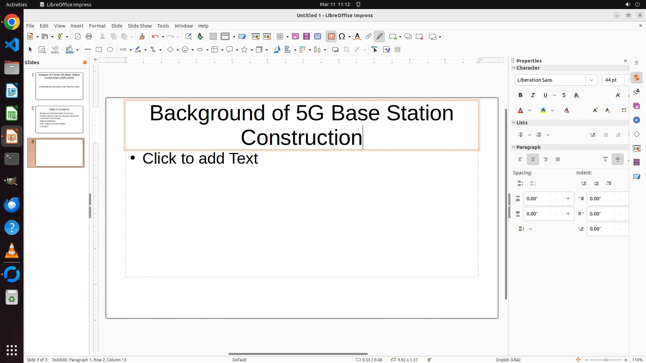Viewport: 646px width, 363px height.
Task: Click the Insert Text Box icon
Action: pyautogui.click(x=331, y=37)
